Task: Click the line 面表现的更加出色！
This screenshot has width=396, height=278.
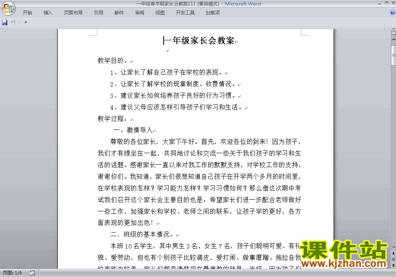Action: pyautogui.click(x=125, y=223)
